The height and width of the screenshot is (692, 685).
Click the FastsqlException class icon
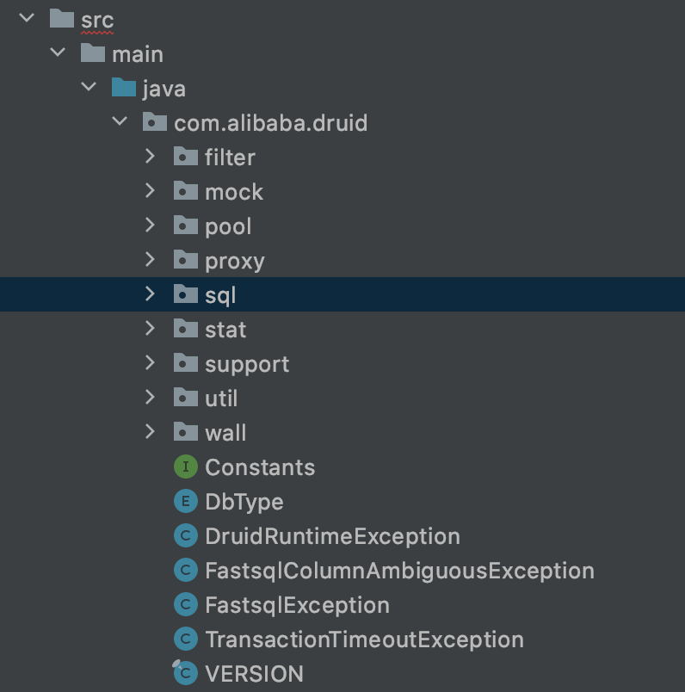[185, 605]
